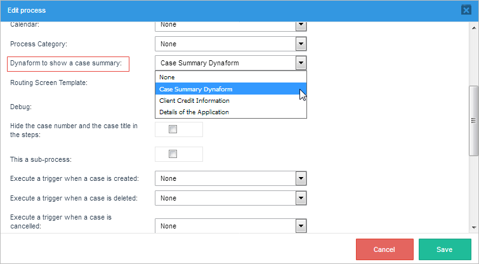Open trigger dropdown for case deleted
This screenshot has height=264, width=479.
[x=301, y=198]
